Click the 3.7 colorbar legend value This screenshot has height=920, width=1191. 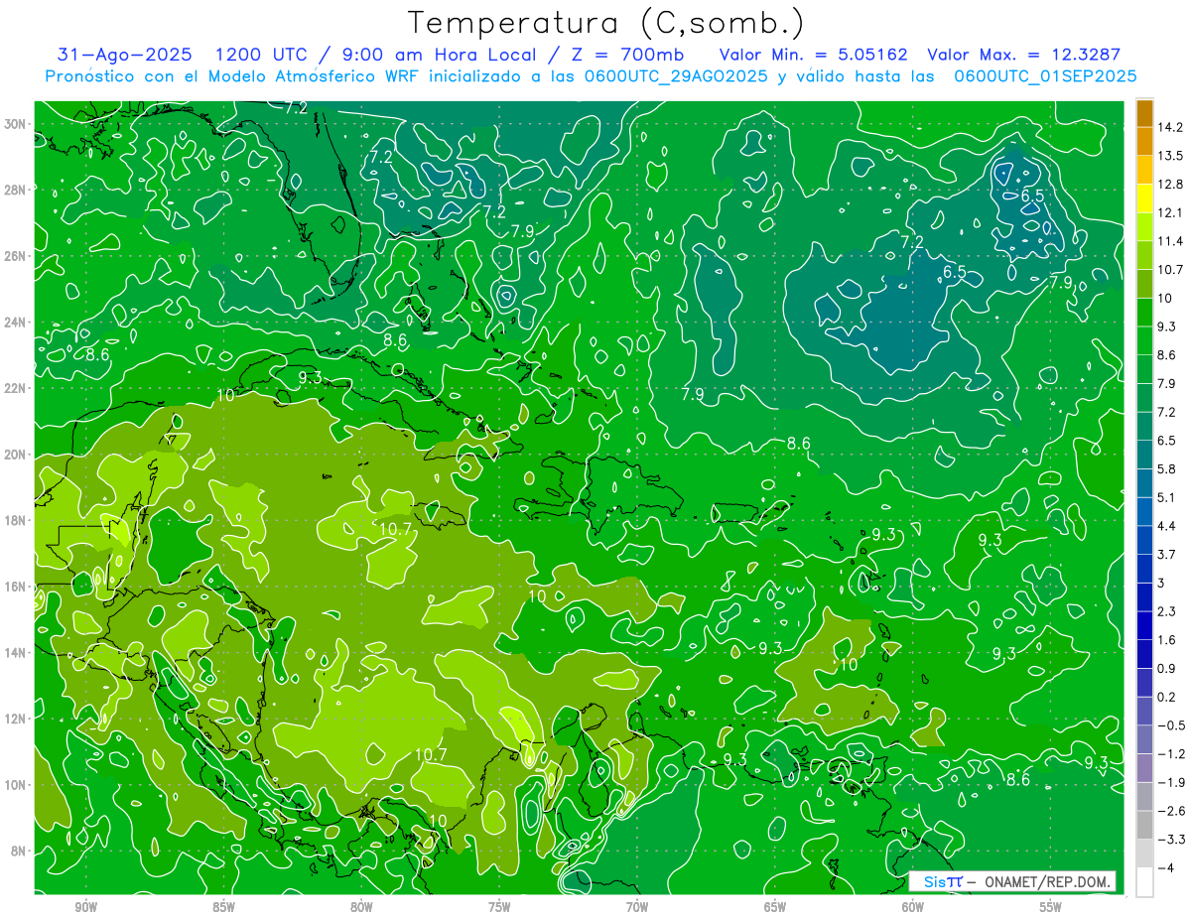point(1167,555)
